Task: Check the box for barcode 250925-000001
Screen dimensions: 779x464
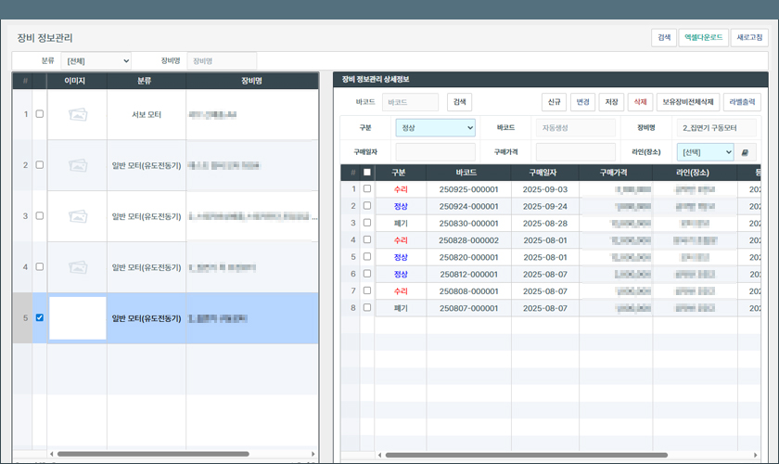Action: 366,189
